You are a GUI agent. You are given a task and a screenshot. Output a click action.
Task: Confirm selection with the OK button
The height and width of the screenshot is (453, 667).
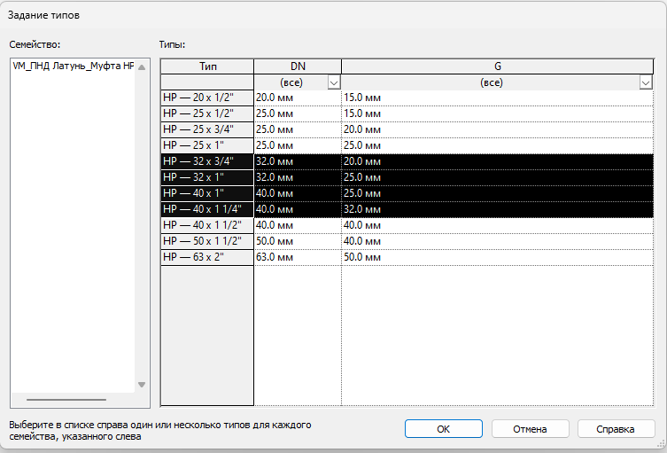click(443, 429)
